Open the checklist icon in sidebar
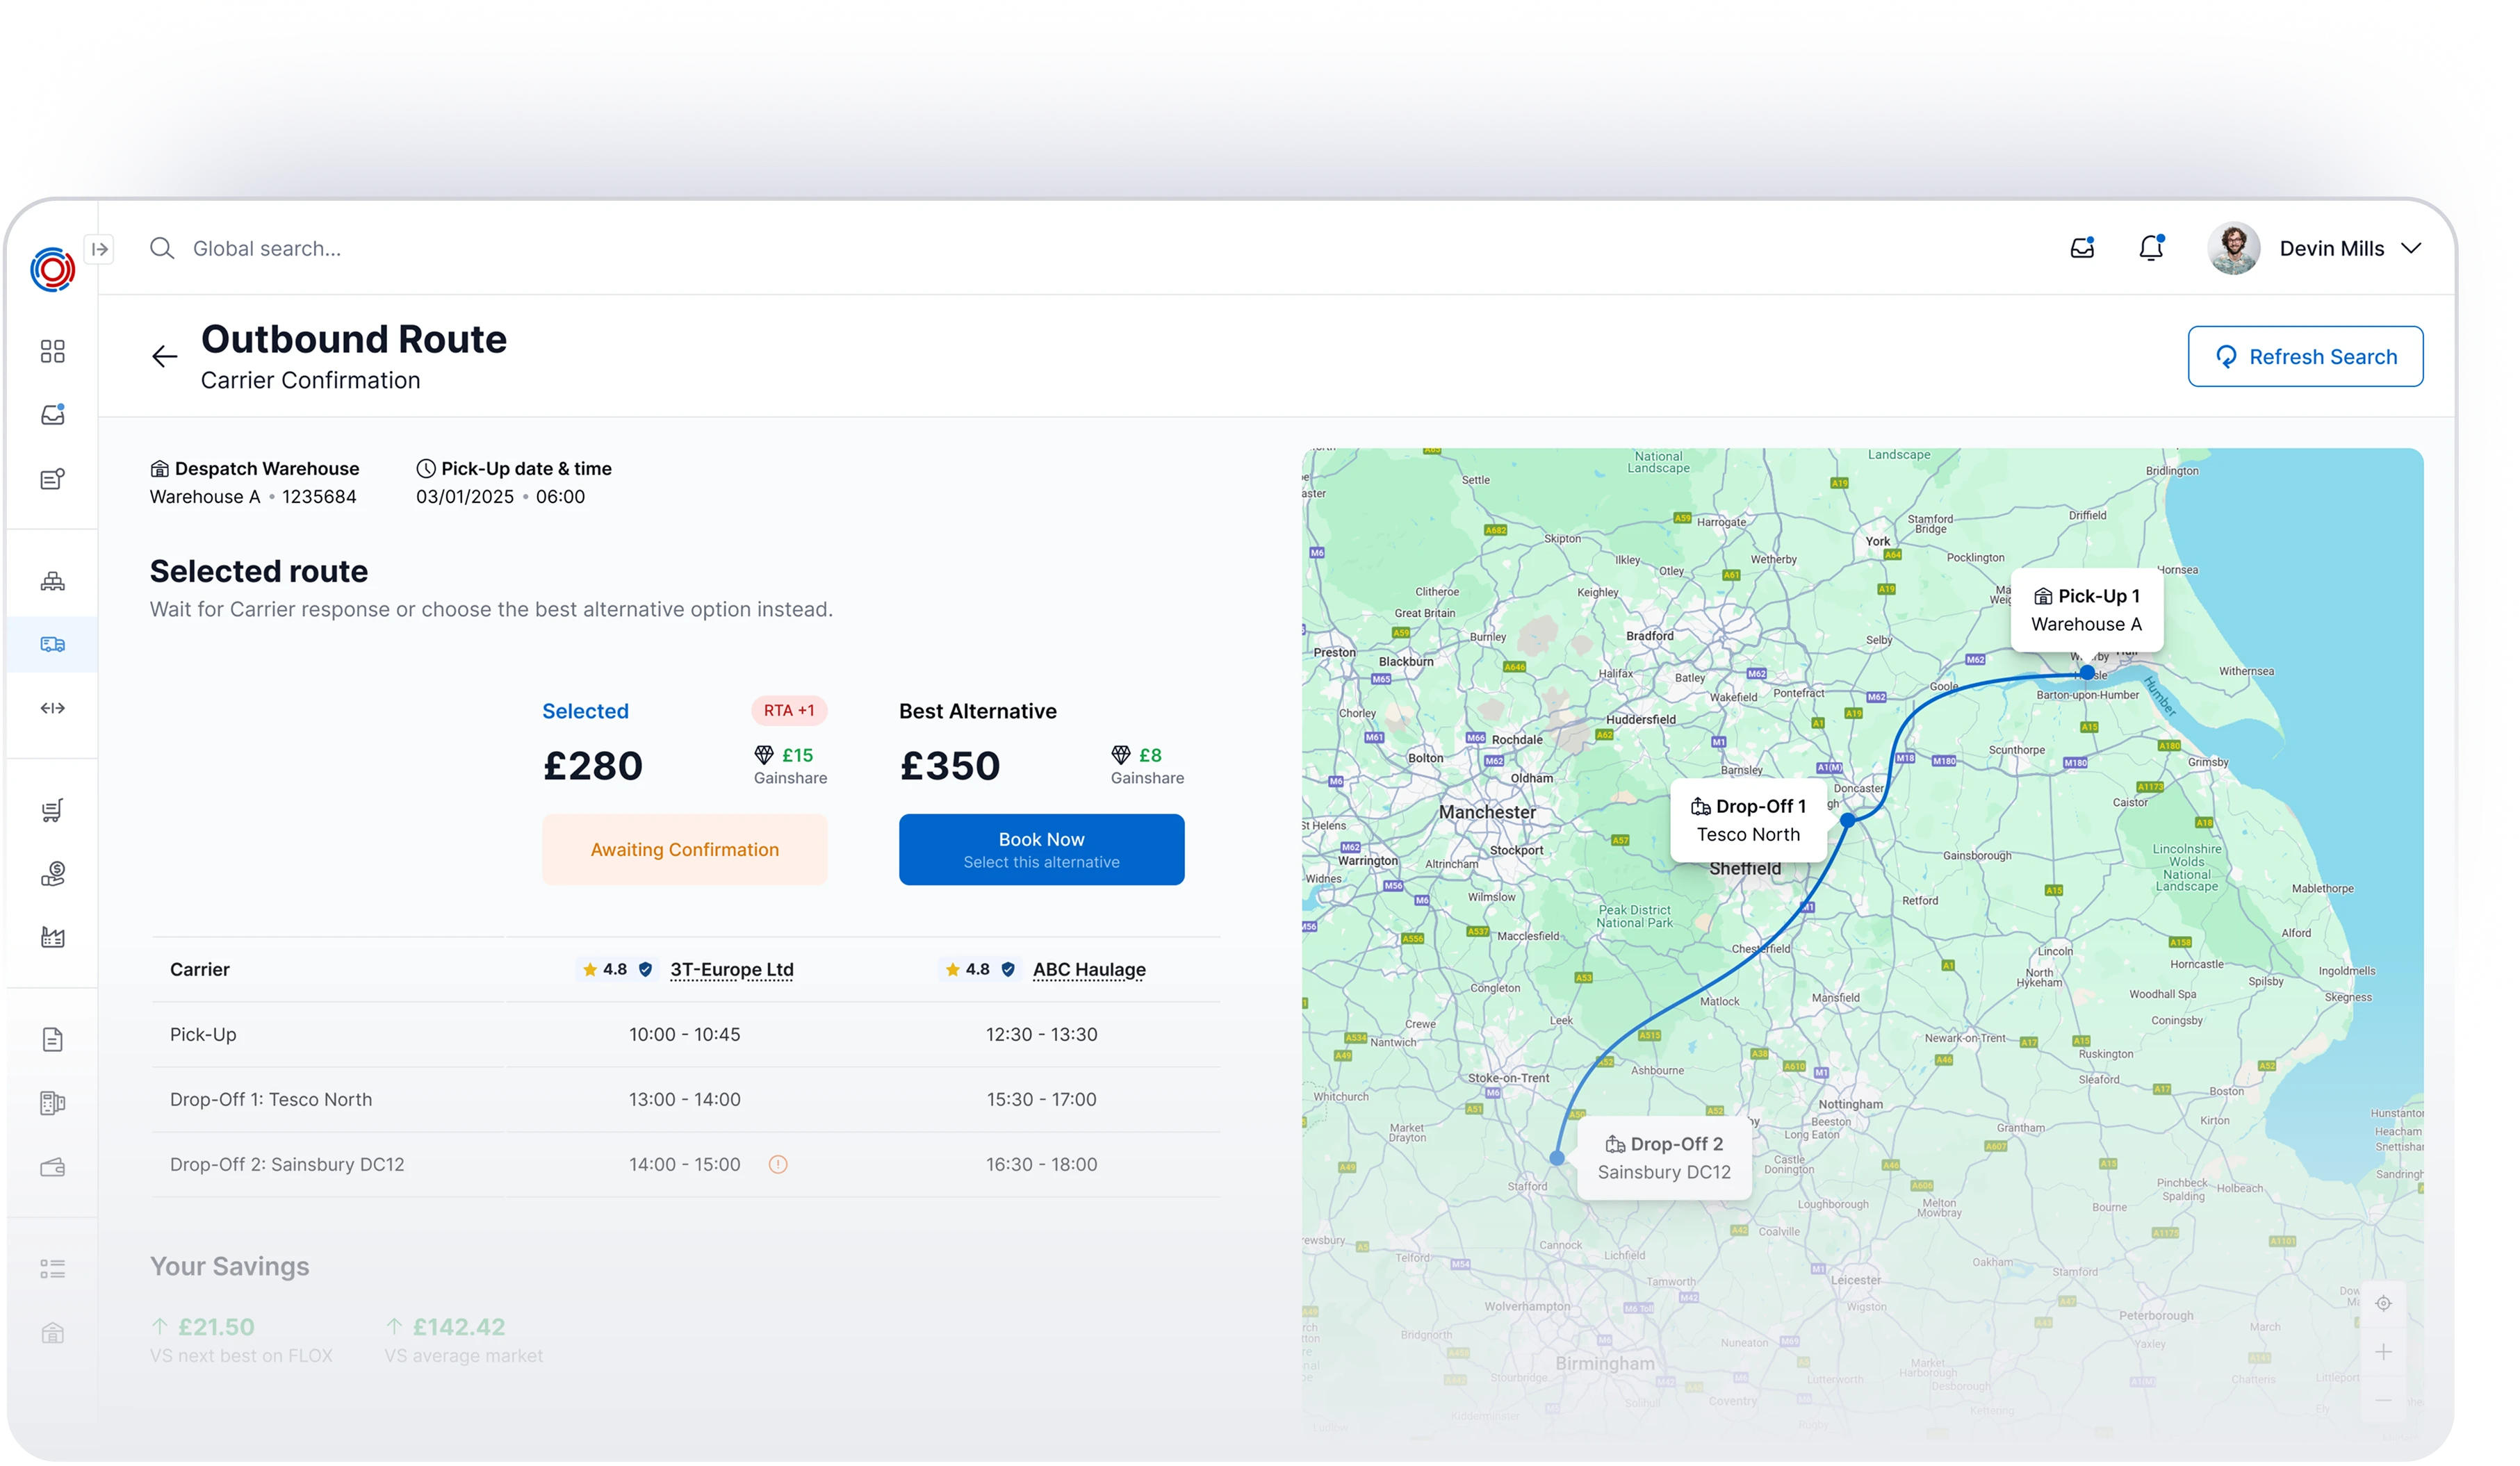 click(x=52, y=1269)
